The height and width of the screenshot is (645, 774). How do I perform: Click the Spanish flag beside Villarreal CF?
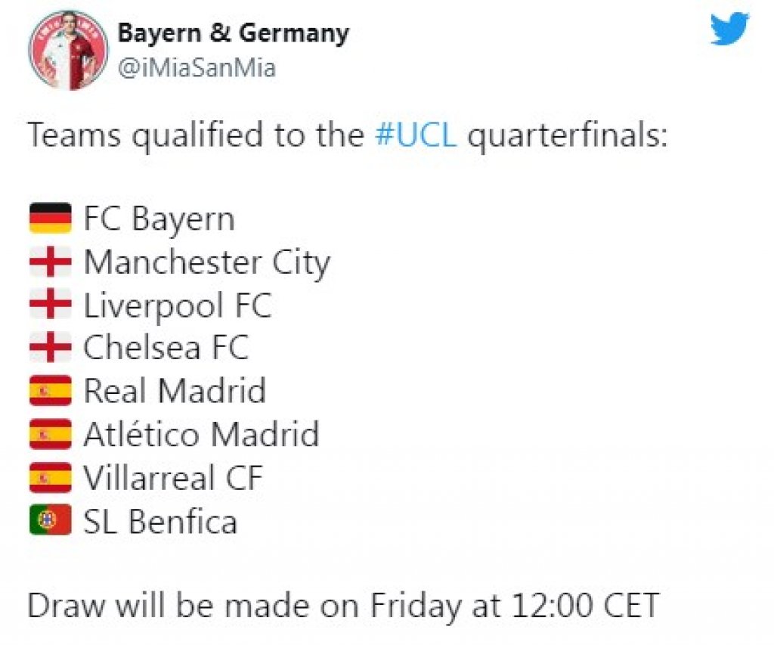tap(51, 478)
